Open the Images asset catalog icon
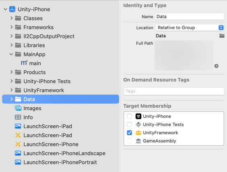 (18, 108)
